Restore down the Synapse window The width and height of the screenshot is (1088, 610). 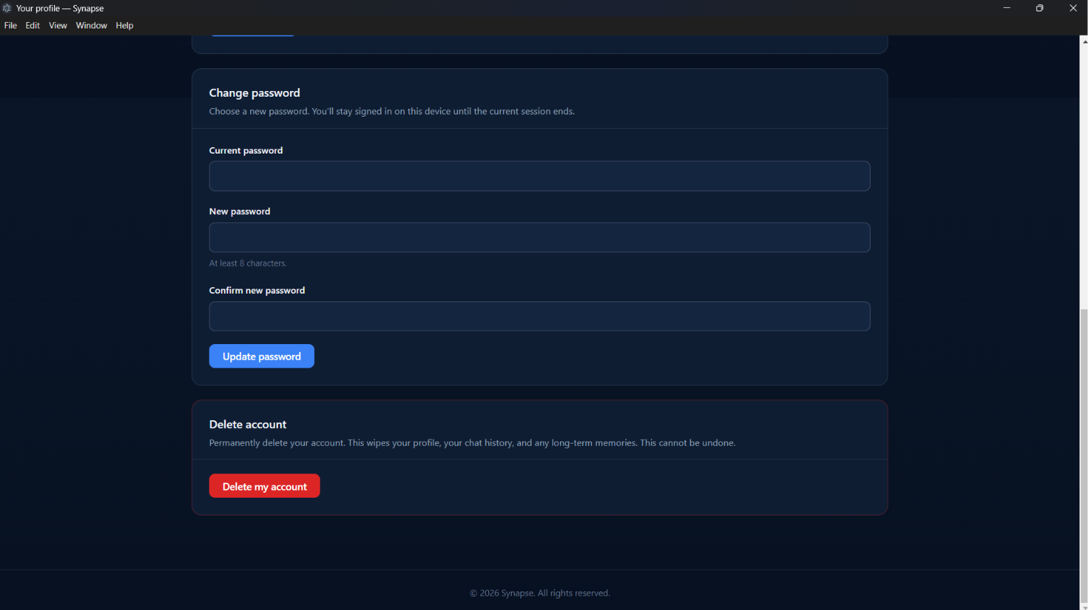pos(1040,9)
